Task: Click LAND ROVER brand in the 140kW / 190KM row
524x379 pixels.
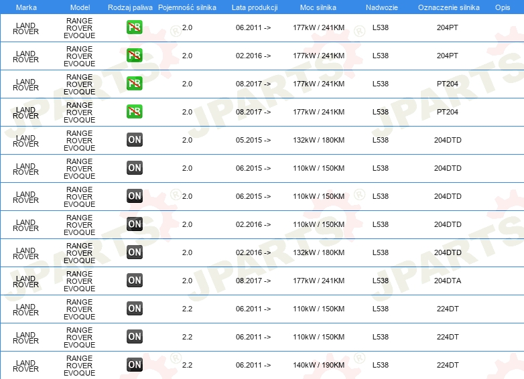Action: (25, 366)
